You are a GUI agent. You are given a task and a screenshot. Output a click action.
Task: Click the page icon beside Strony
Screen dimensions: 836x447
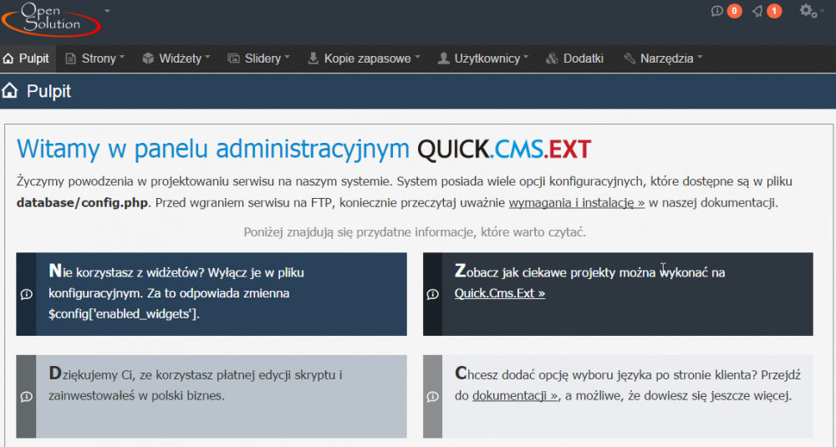click(x=70, y=58)
